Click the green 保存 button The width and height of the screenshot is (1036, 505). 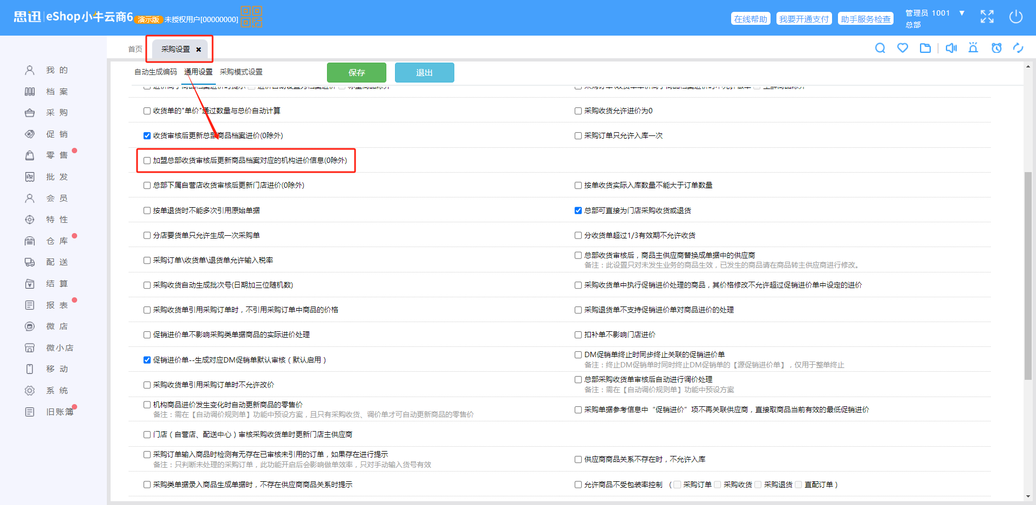pyautogui.click(x=356, y=73)
